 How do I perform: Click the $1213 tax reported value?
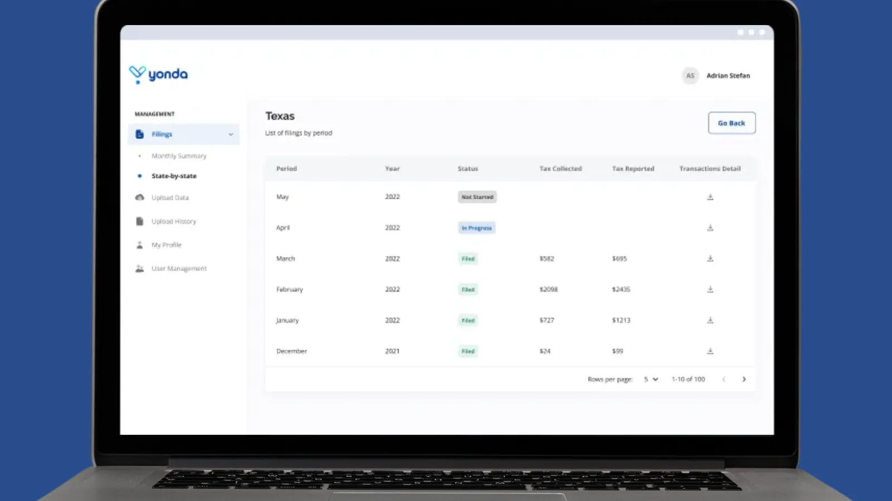click(621, 320)
